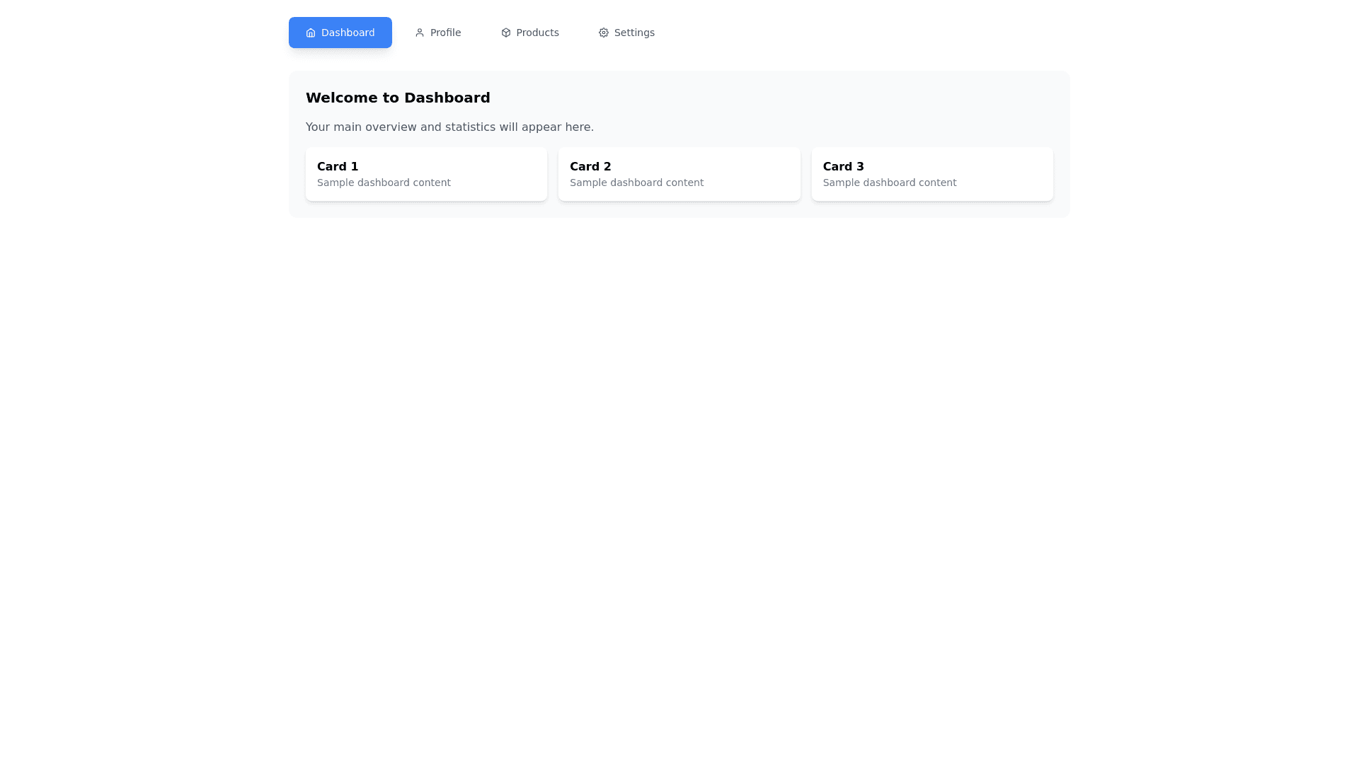Click the Card 3 title text
This screenshot has width=1359, height=764.
pos(842,166)
